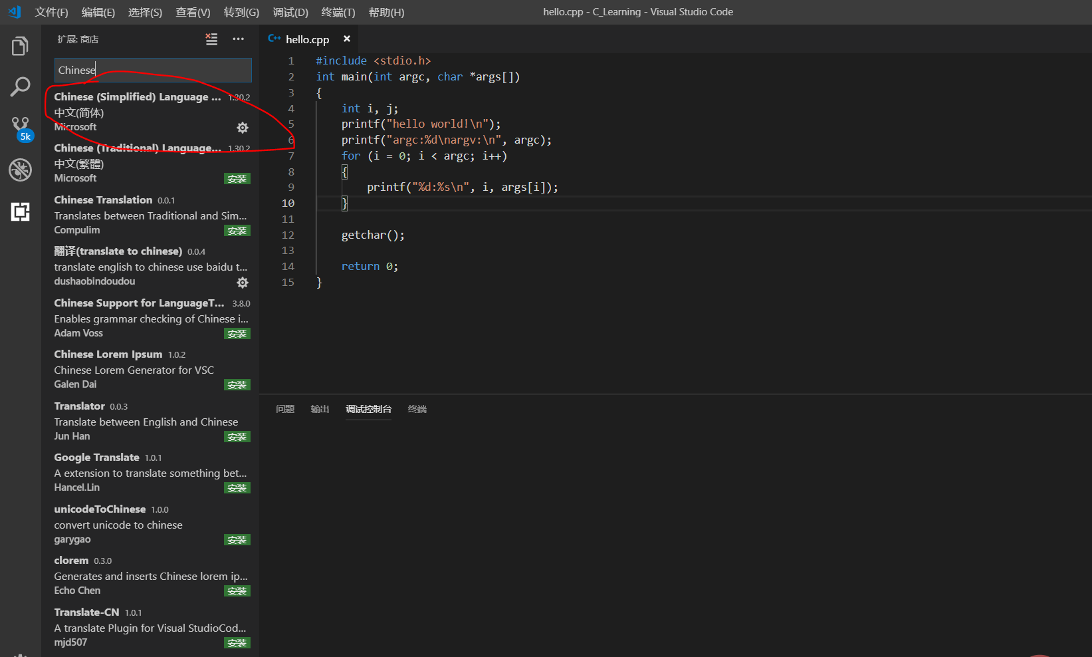Switch to the 终端 panel tab

point(417,409)
